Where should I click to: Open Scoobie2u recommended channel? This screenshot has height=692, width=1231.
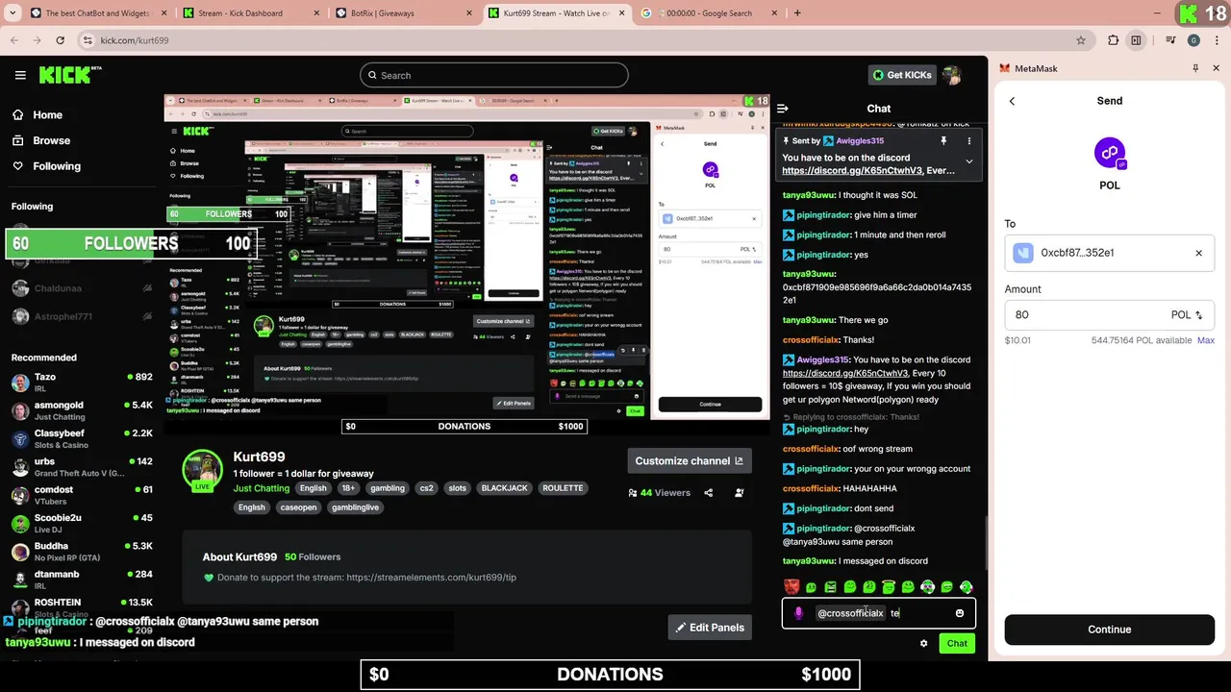(x=82, y=523)
